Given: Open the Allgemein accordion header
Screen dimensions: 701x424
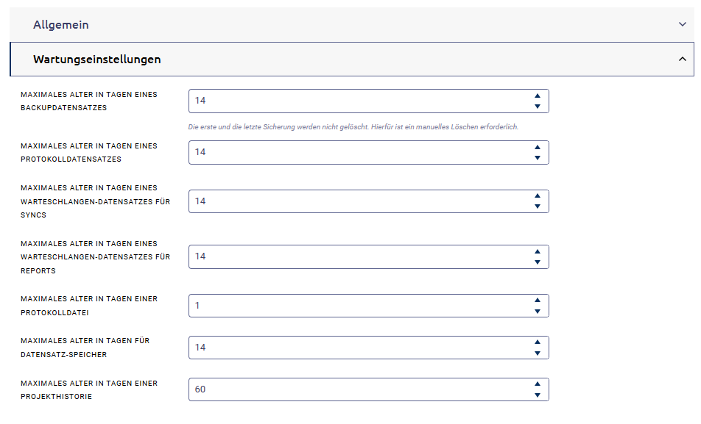Looking at the screenshot, I should pos(60,24).
